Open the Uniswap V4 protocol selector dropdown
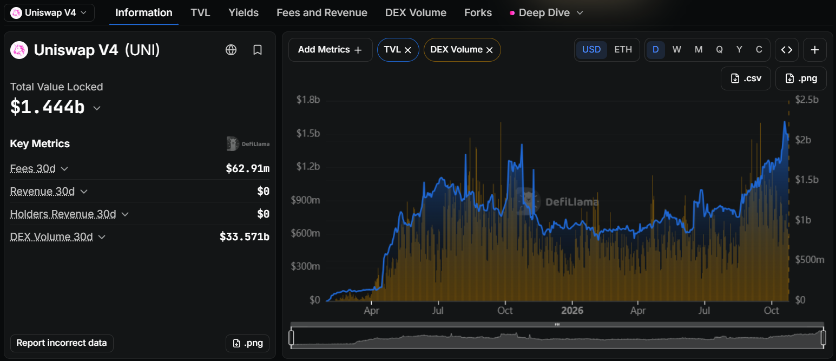This screenshot has width=836, height=361. coord(49,12)
